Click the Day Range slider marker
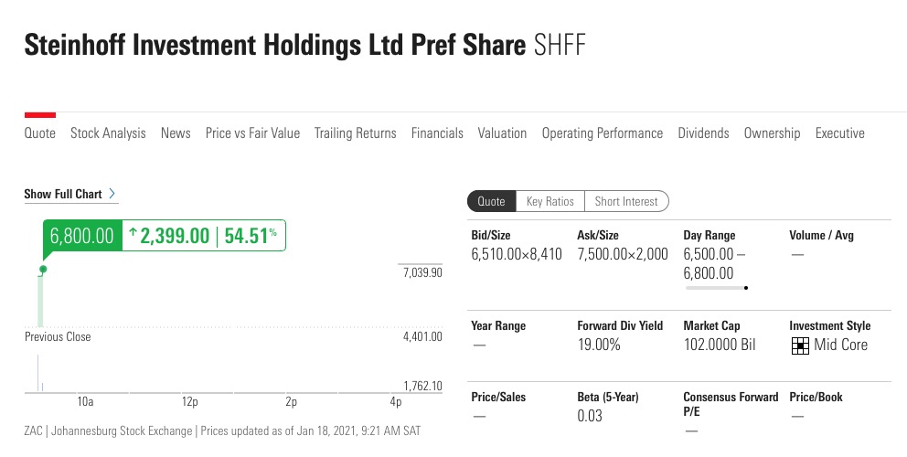The width and height of the screenshot is (907, 457). click(746, 288)
